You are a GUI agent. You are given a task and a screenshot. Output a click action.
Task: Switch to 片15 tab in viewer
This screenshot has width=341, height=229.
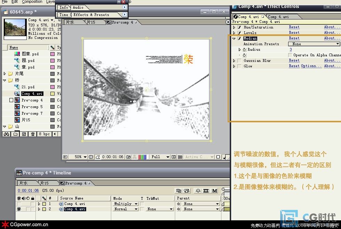(x=91, y=22)
